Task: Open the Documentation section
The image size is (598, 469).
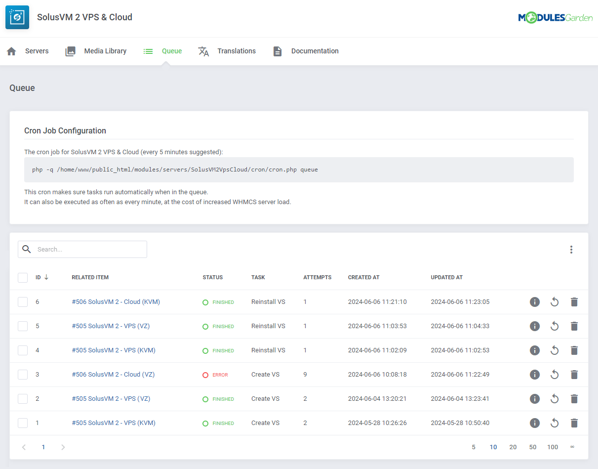Action: (315, 51)
